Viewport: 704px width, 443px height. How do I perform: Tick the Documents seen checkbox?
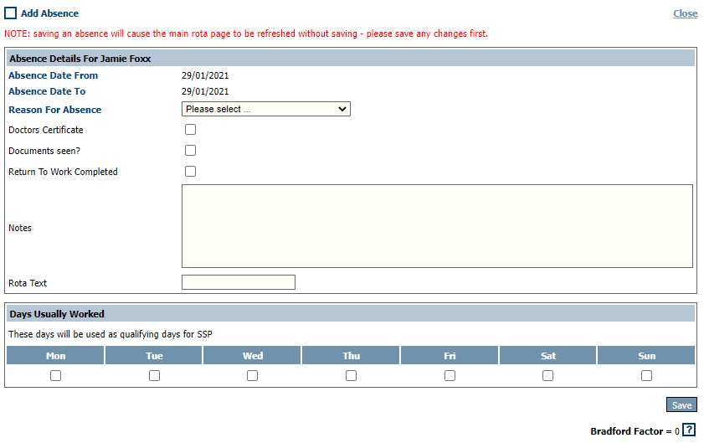pos(190,150)
